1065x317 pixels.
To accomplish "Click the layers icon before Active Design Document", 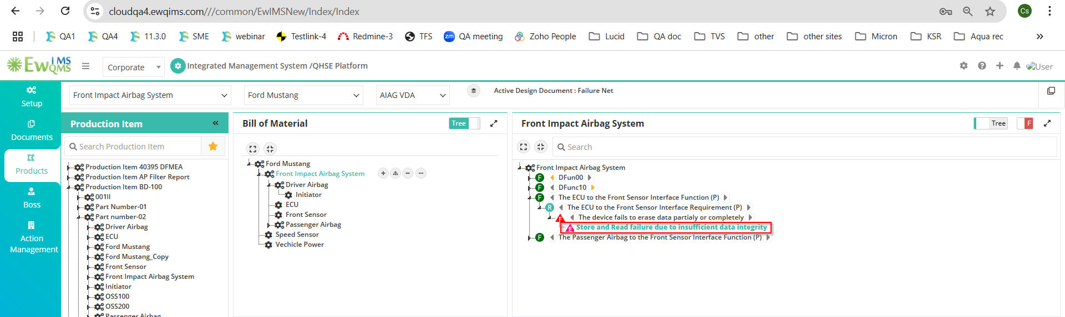I will [473, 91].
